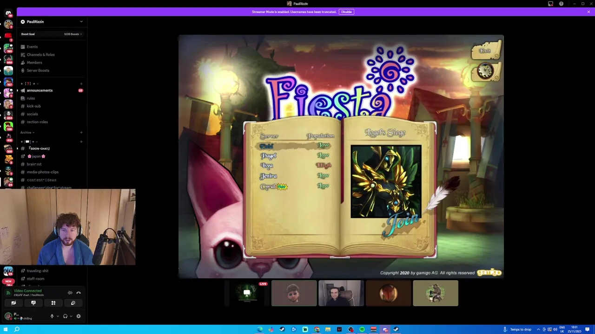Open Discord user settings gear
The width and height of the screenshot is (595, 334).
pos(79,316)
